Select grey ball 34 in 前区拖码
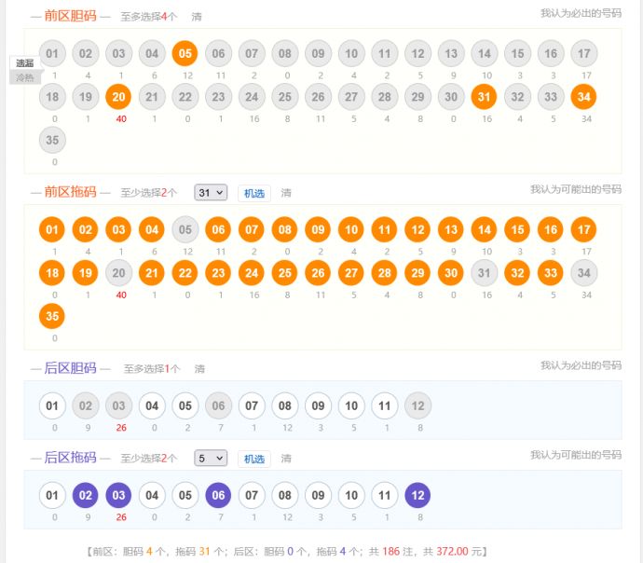Screen dimensions: 643x563 click(583, 272)
